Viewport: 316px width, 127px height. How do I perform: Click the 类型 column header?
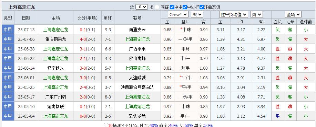pos(8,18)
